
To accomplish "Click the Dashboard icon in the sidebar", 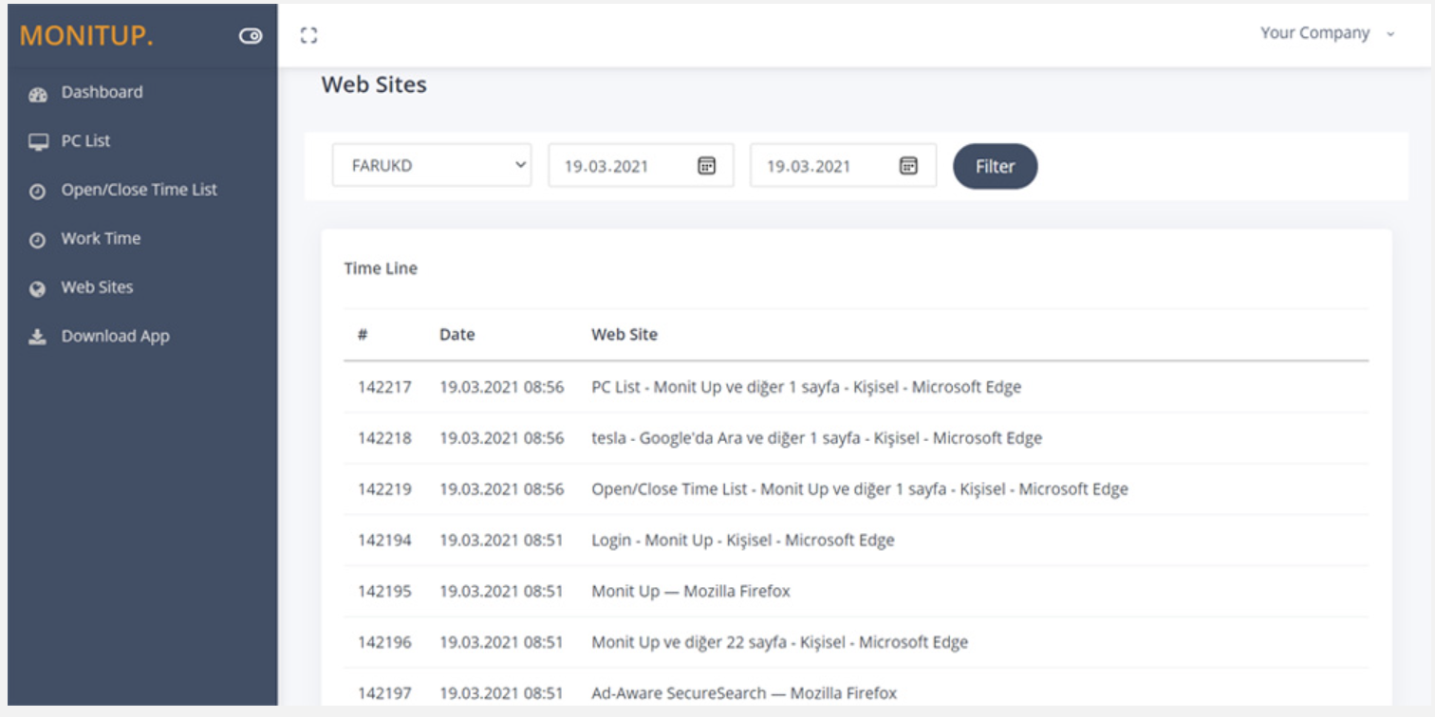I will 38,92.
